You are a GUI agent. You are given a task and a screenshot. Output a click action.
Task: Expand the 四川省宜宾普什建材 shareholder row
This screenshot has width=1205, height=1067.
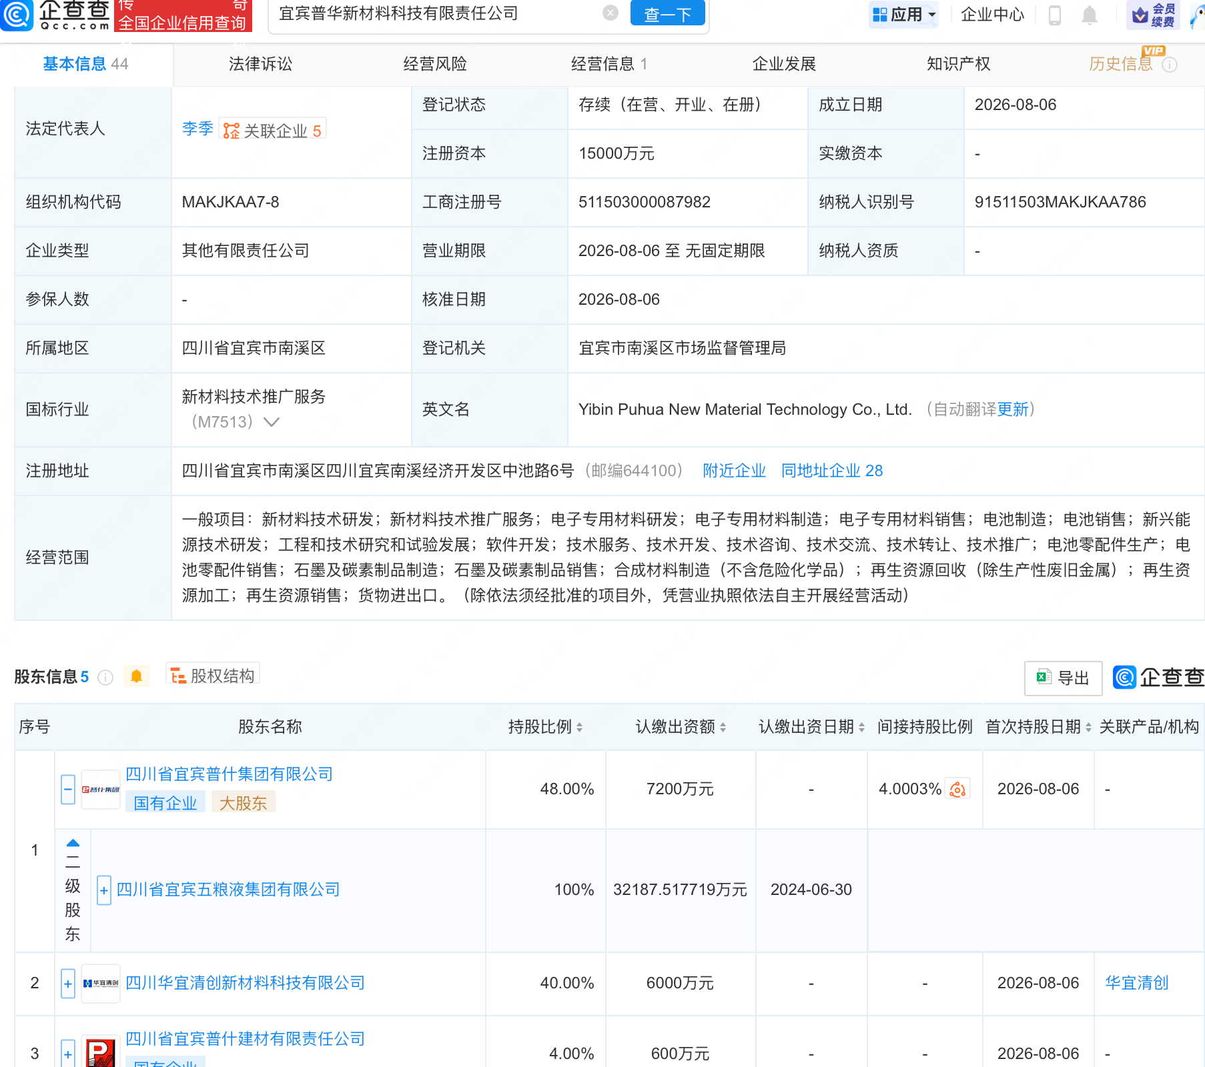[x=68, y=1054]
